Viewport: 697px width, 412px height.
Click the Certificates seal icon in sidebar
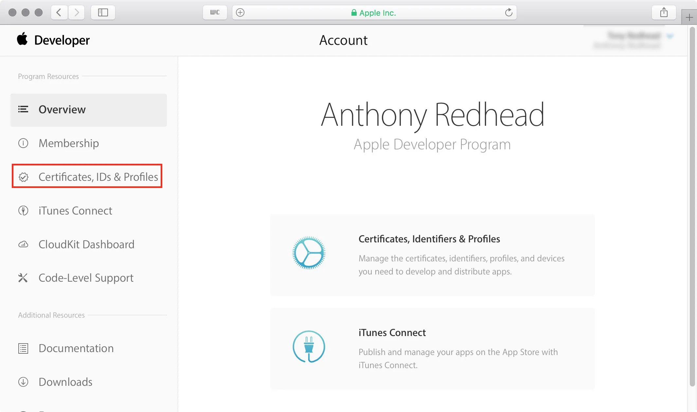coord(23,177)
